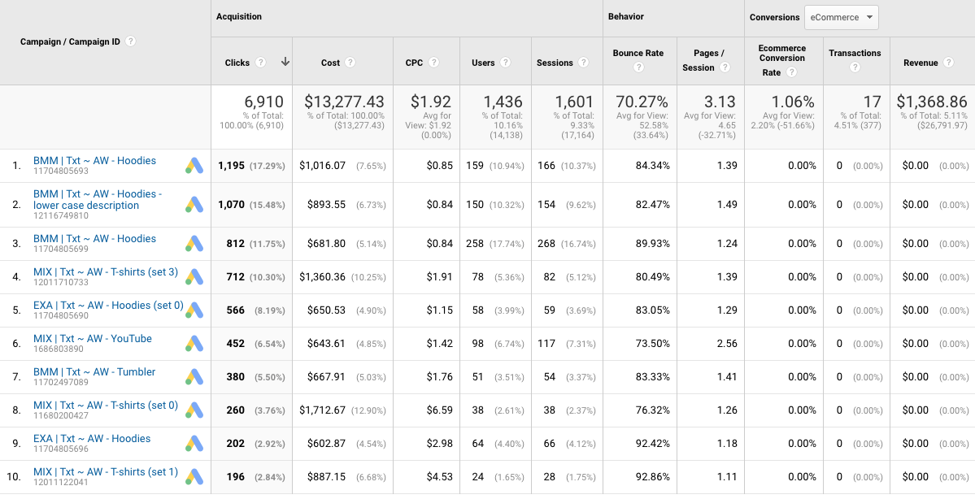
Task: Click Google Ads icon for YouTube campaign row
Action: click(x=194, y=344)
